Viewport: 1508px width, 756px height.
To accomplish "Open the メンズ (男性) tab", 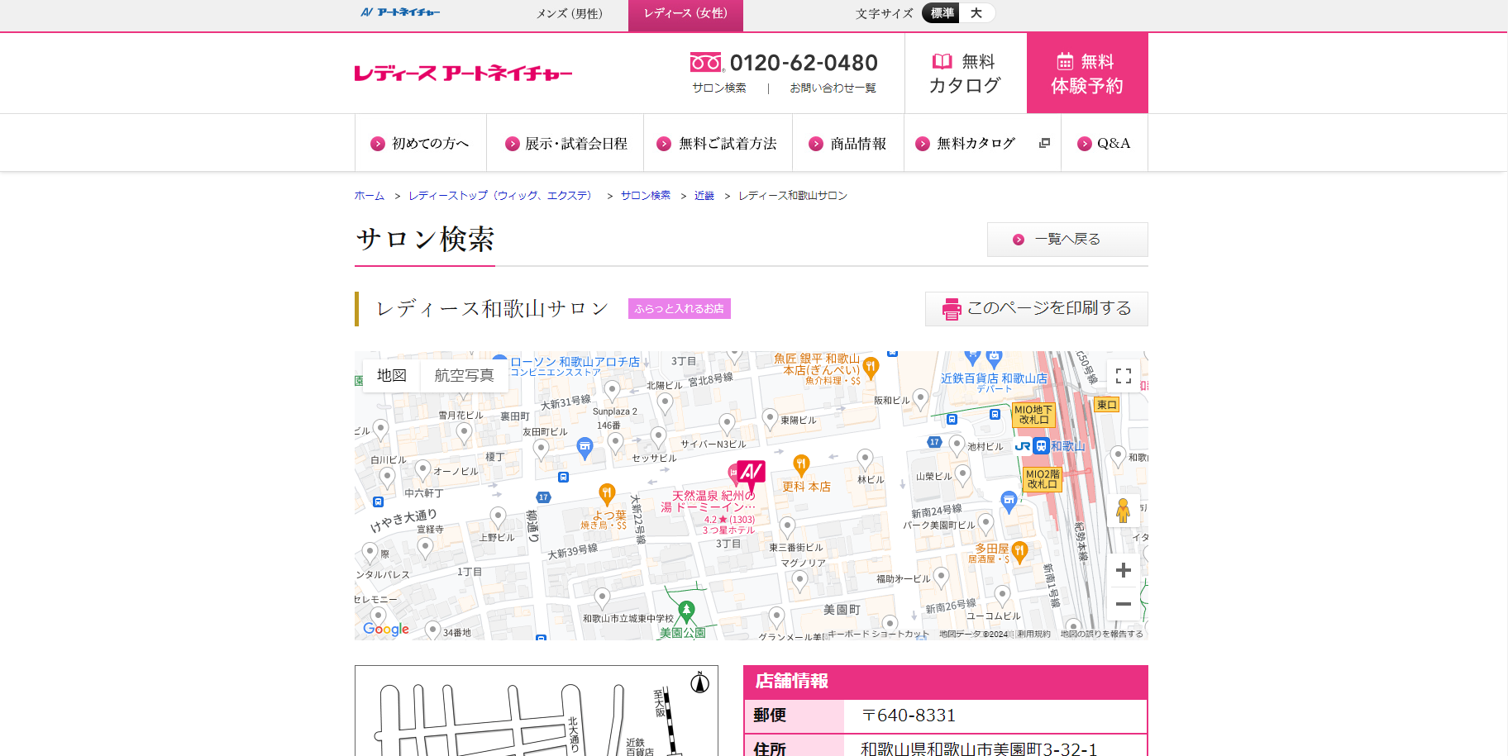I will coord(570,13).
